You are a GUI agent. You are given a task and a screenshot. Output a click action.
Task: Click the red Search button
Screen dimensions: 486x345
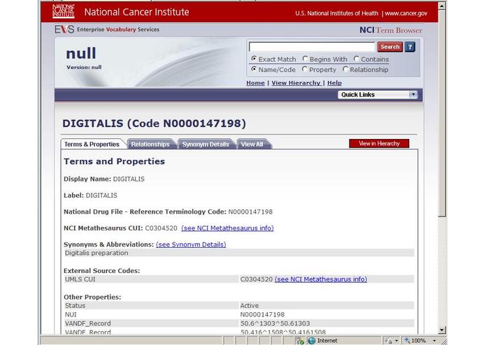390,47
